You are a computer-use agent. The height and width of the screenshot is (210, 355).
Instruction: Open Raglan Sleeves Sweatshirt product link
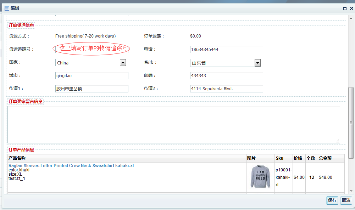[71, 166]
